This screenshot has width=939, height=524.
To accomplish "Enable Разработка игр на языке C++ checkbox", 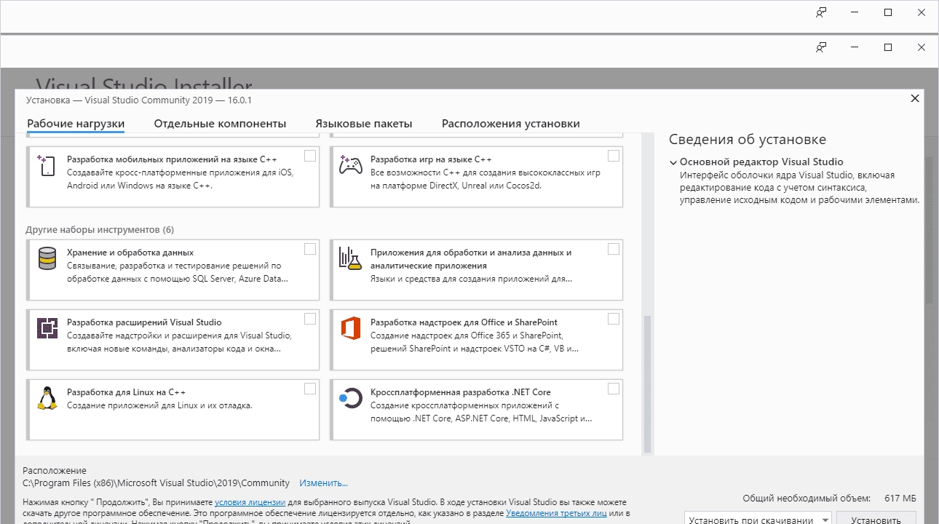I will tap(614, 156).
